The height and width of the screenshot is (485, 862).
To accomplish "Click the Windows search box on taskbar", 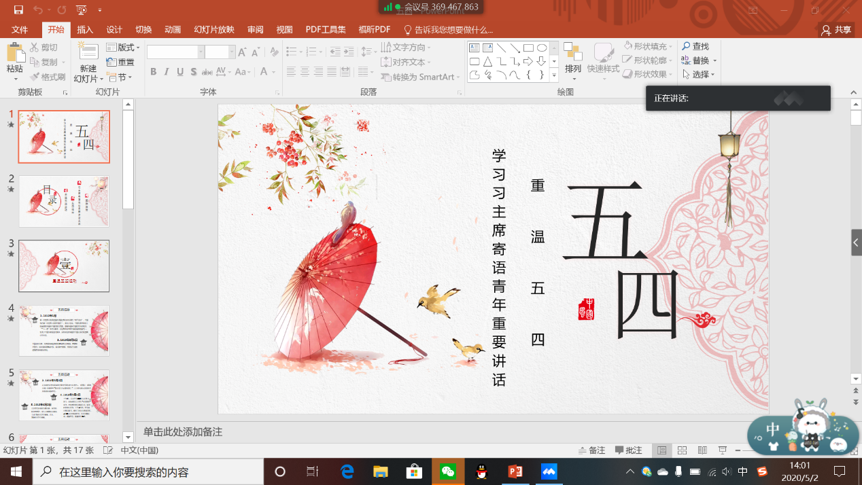I will 148,471.
